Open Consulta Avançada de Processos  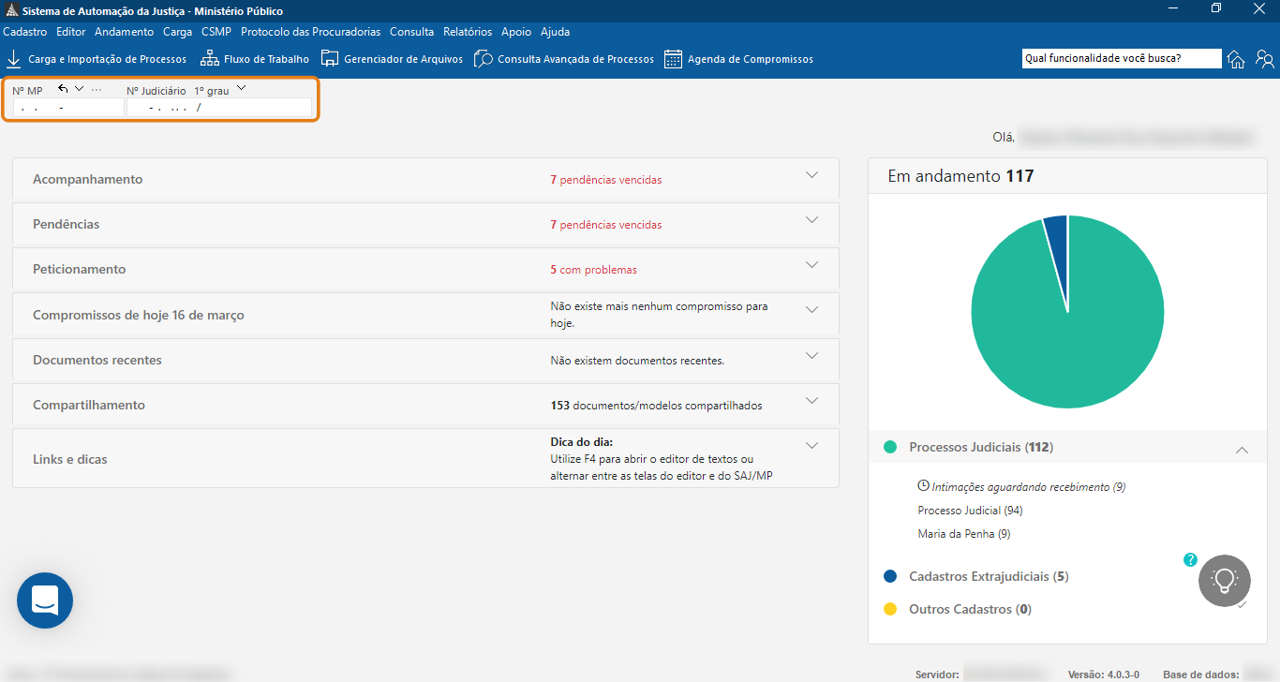[x=564, y=59]
